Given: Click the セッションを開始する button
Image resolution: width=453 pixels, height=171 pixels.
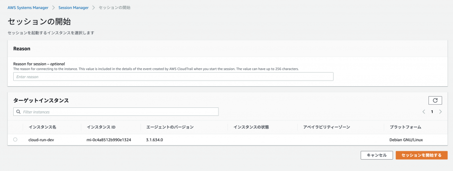Looking at the screenshot, I should coord(421,155).
